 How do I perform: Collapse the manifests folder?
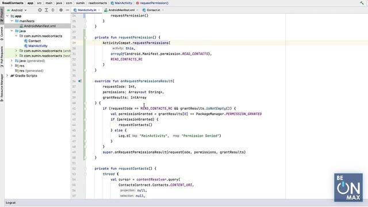pos(11,21)
